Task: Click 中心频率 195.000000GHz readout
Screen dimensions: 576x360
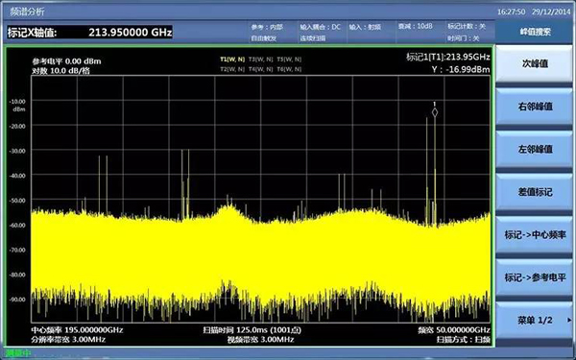Action: 77,330
